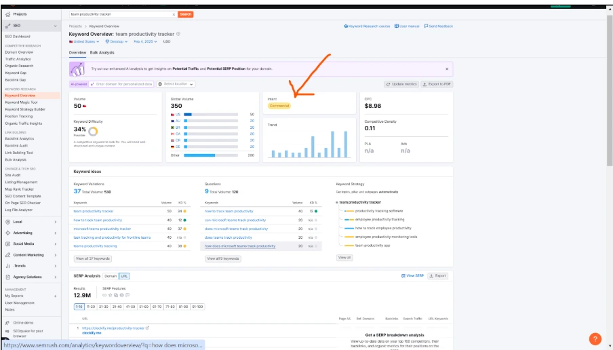The image size is (613, 350).
Task: Click the Advertising target icon
Action: [8, 233]
